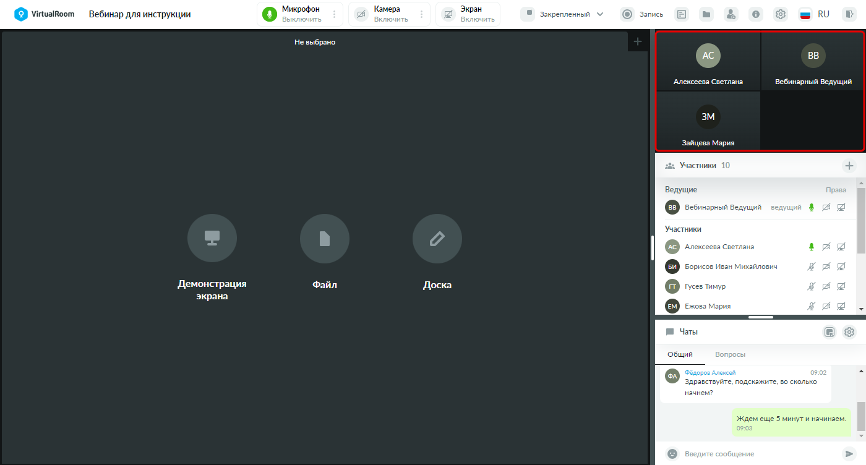Open the Фёдоров Алексей sender name in chat

710,372
